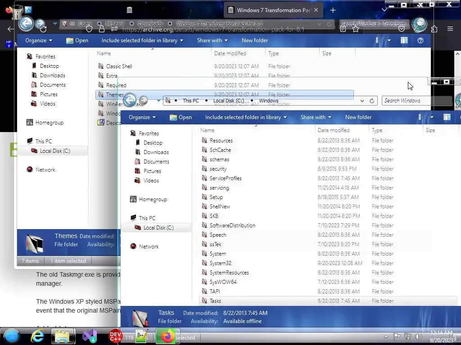Click the Back arrow in the Transformation Pack window
This screenshot has width=461, height=345.
pos(26,23)
